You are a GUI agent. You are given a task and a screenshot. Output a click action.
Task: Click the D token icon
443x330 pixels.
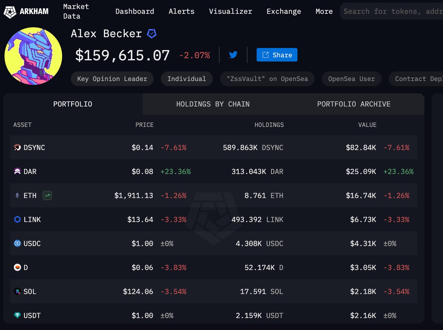(17, 267)
